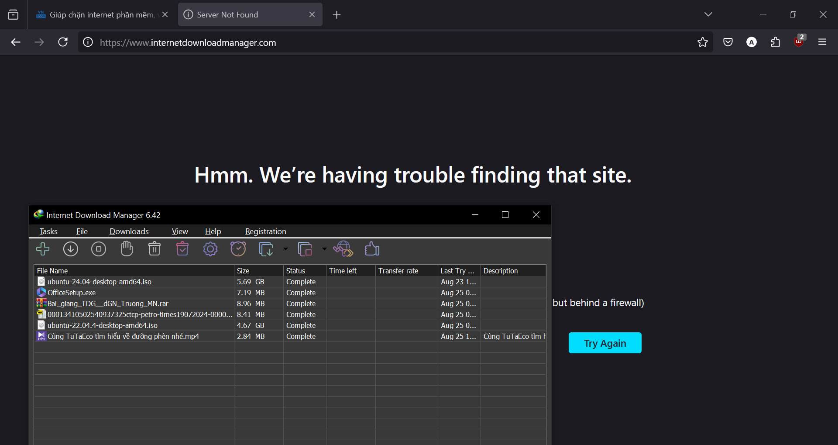Open uBlock Origin extension icon

tap(799, 41)
